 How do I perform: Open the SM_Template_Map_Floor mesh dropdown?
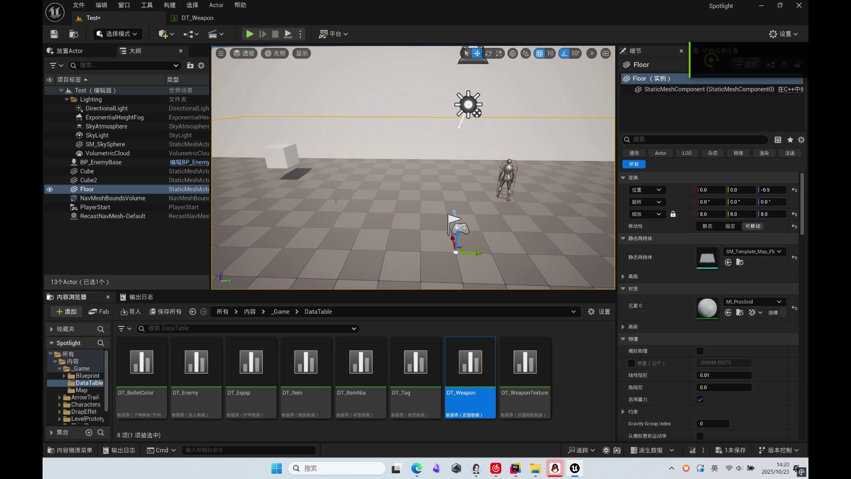coord(753,251)
